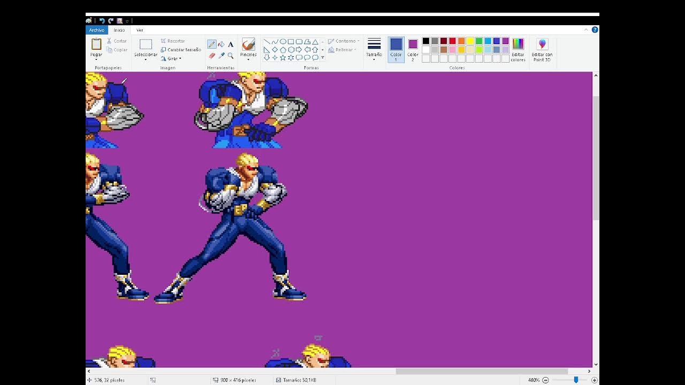
Task: Open Editar colores color editor
Action: (518, 50)
